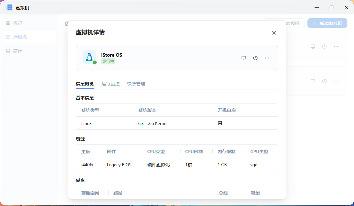
Task: Click the second background VM's power icon
Action: click(324, 81)
